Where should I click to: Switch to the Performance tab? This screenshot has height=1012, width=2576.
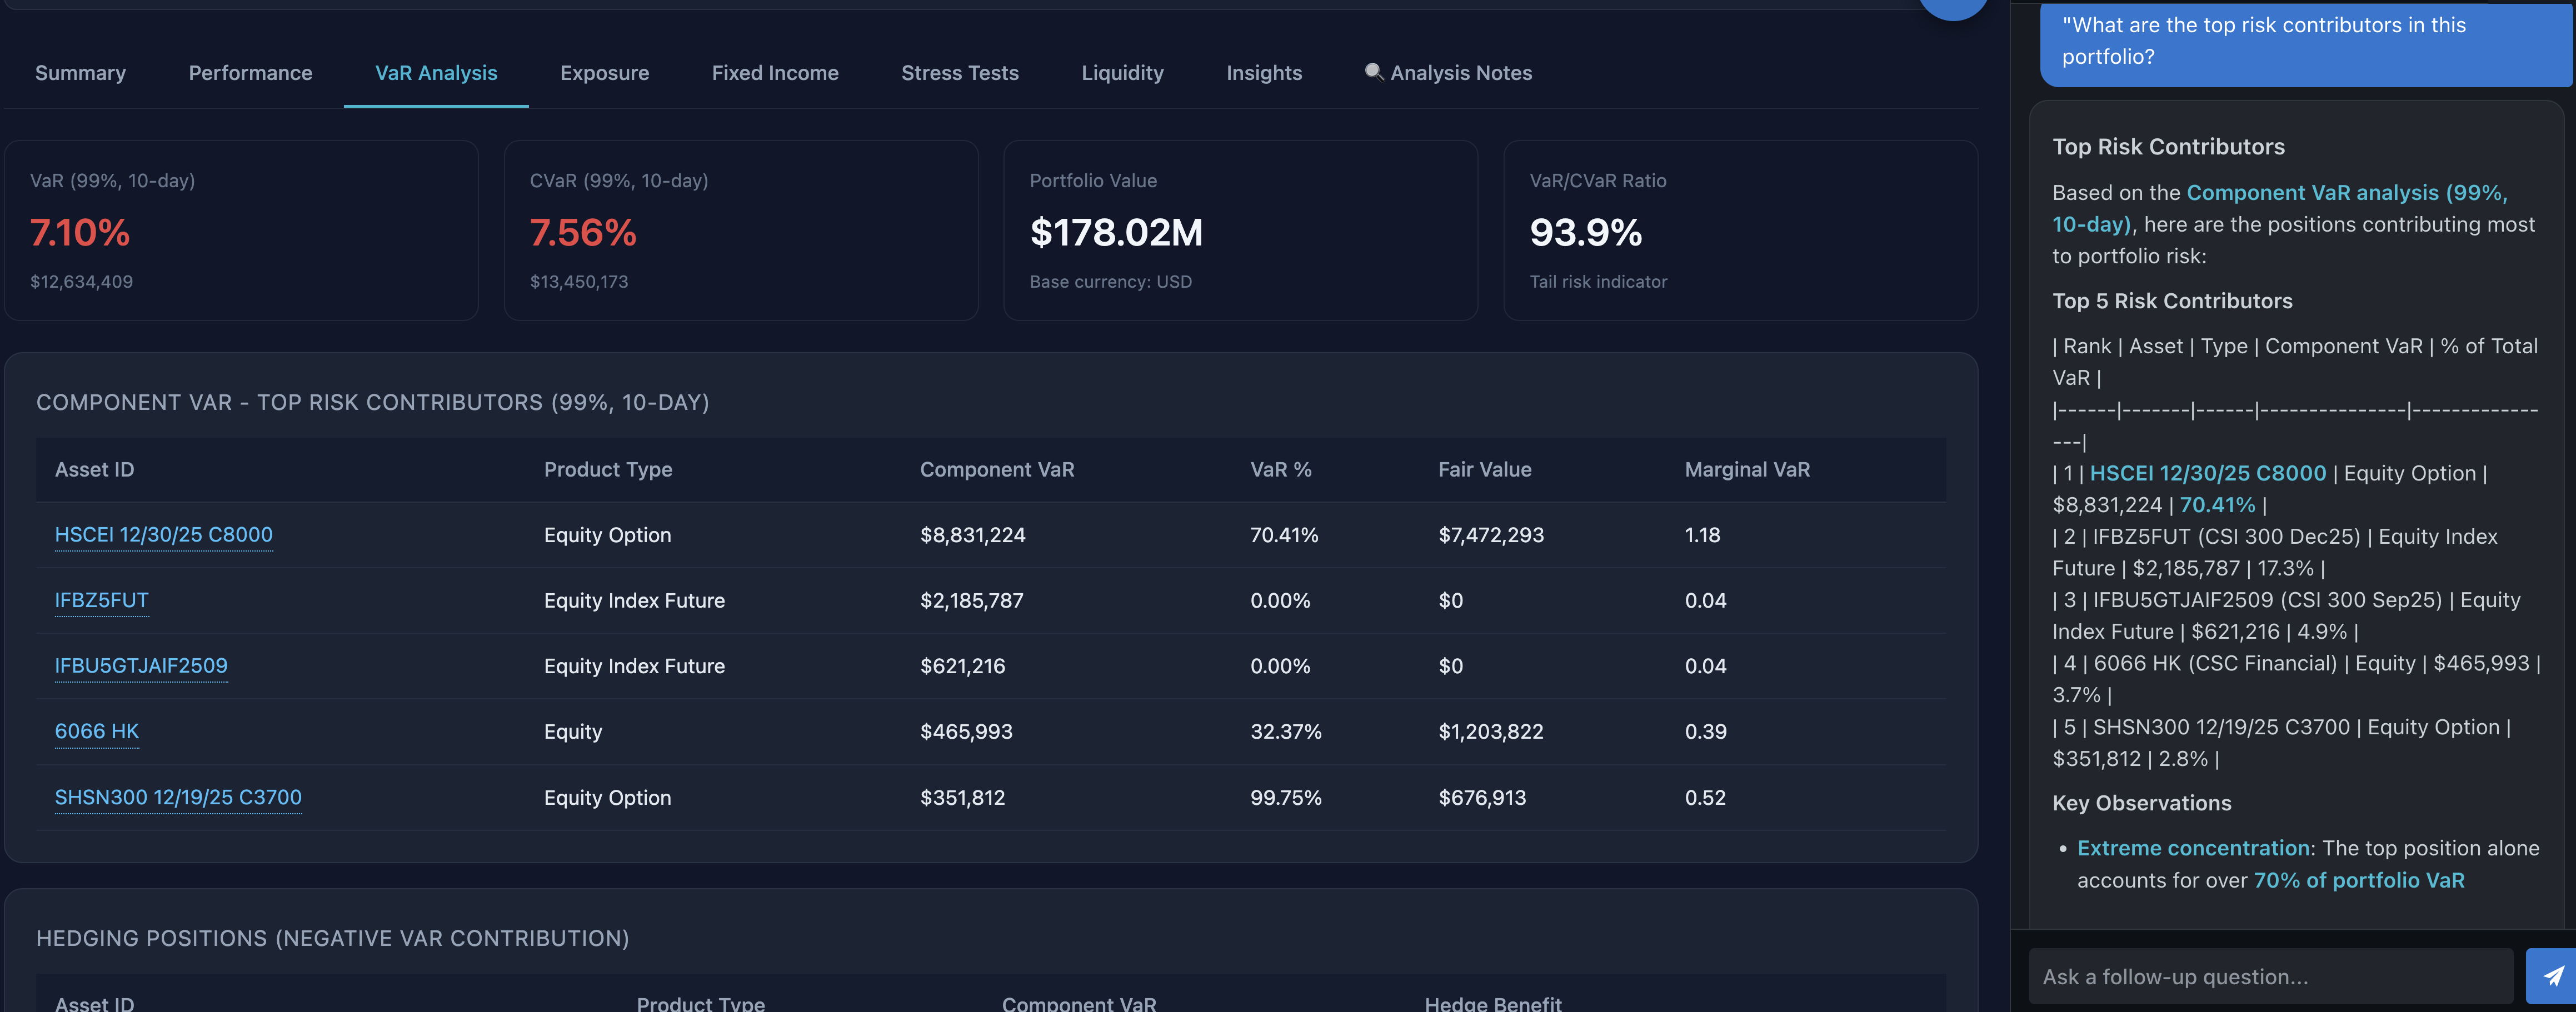click(x=250, y=72)
